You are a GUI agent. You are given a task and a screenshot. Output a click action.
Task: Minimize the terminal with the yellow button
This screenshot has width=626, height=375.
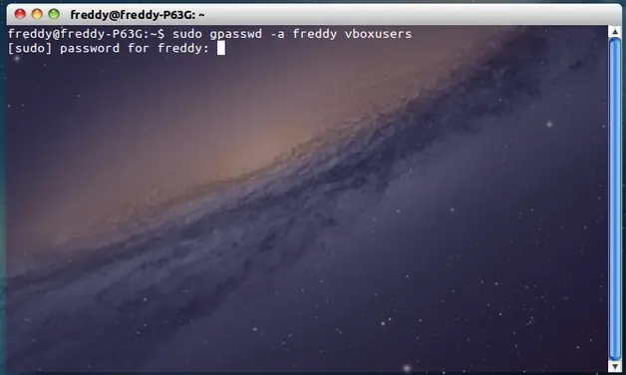click(x=37, y=14)
